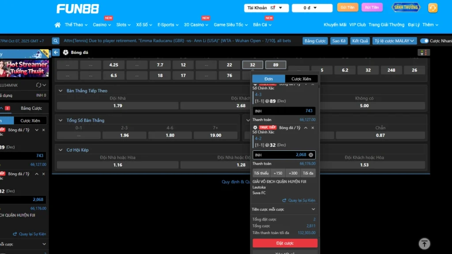Click the scroll-to-top arrow button
The height and width of the screenshot is (254, 452).
coord(424,243)
